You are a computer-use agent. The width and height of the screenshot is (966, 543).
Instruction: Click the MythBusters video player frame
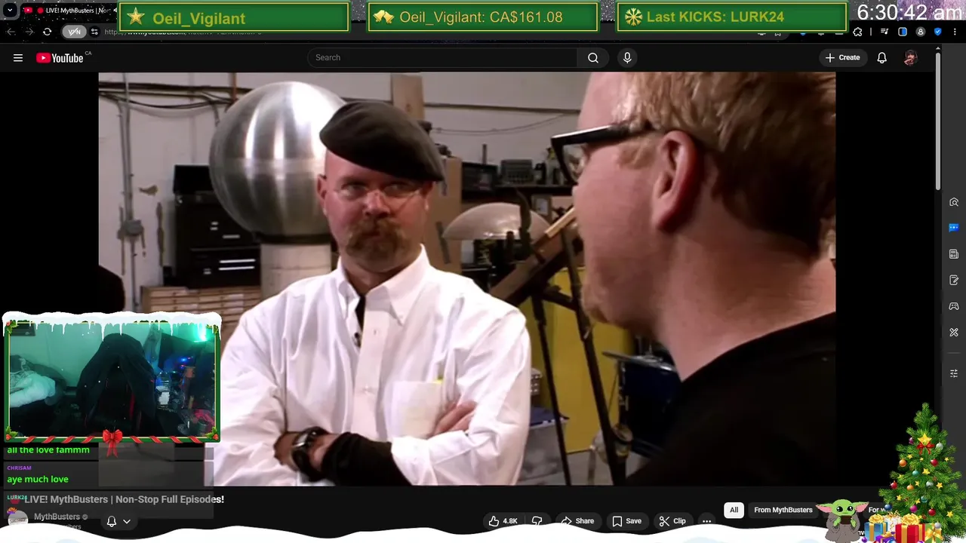point(466,279)
